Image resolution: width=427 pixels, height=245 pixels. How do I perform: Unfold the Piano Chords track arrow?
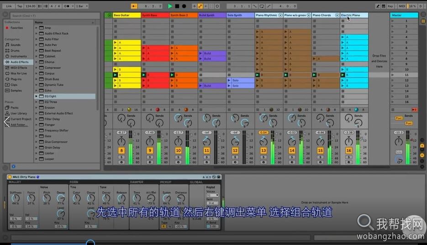[x=337, y=15]
